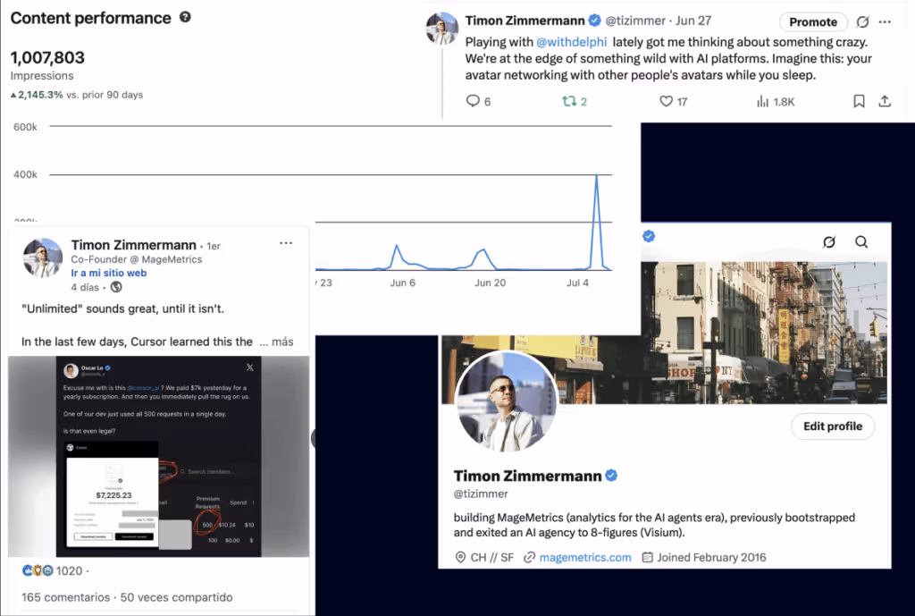
Task: Click the Edit profile button
Action: coord(833,426)
